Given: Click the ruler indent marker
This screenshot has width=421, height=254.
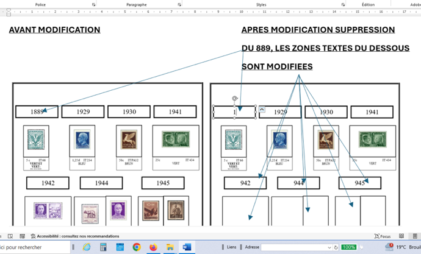Looking at the screenshot, I should (9, 12).
